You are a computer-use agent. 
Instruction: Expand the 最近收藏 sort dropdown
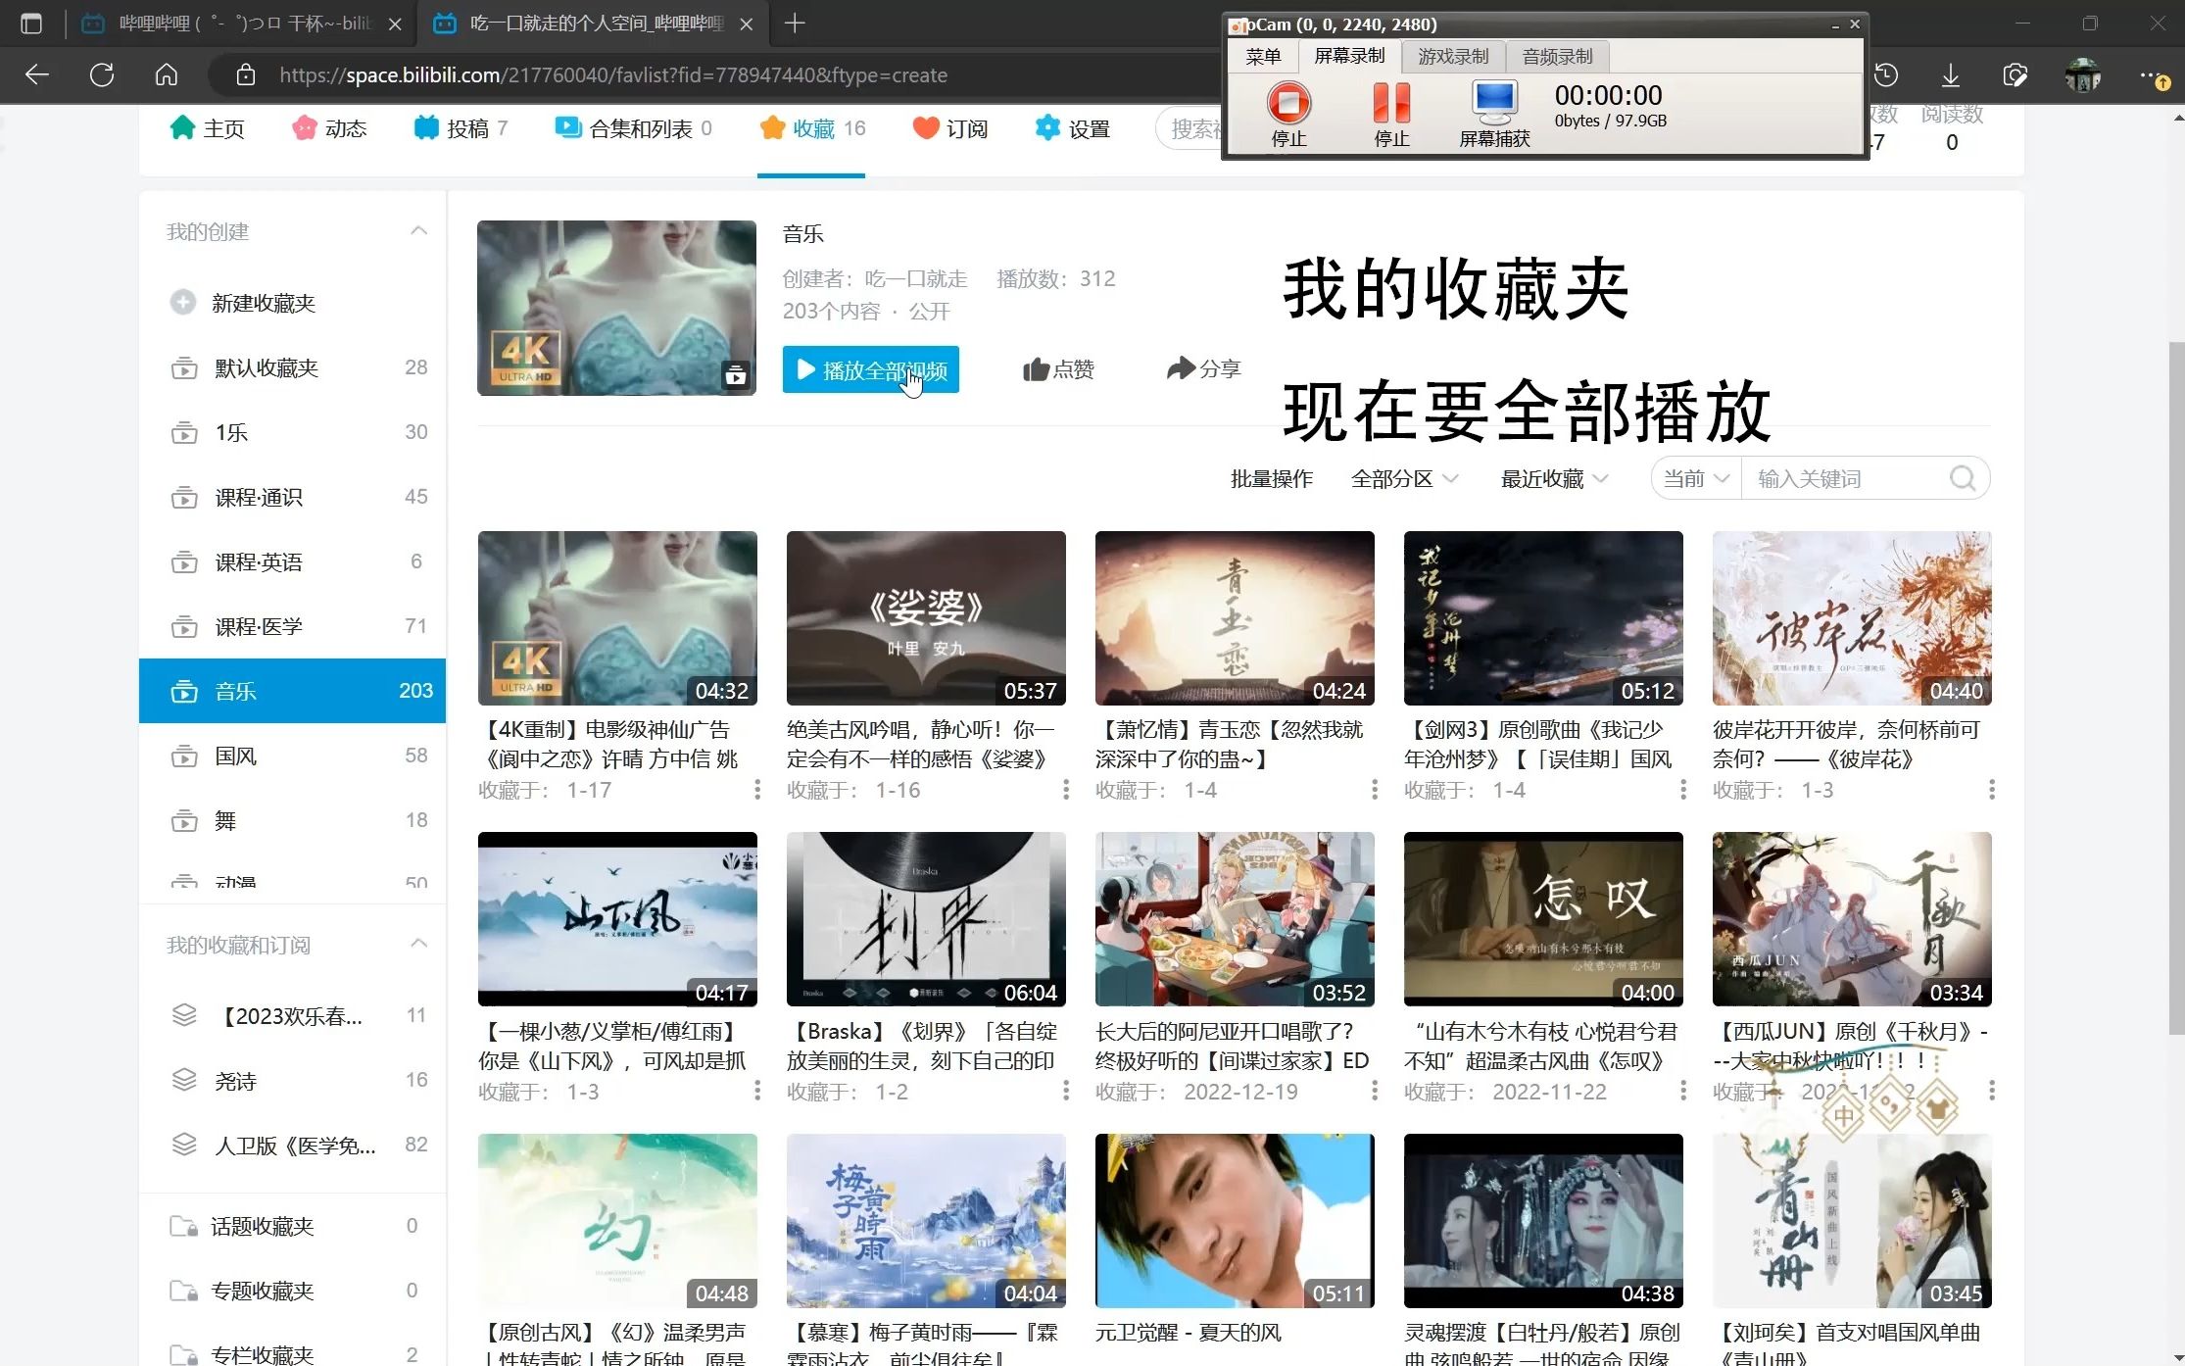click(x=1554, y=478)
